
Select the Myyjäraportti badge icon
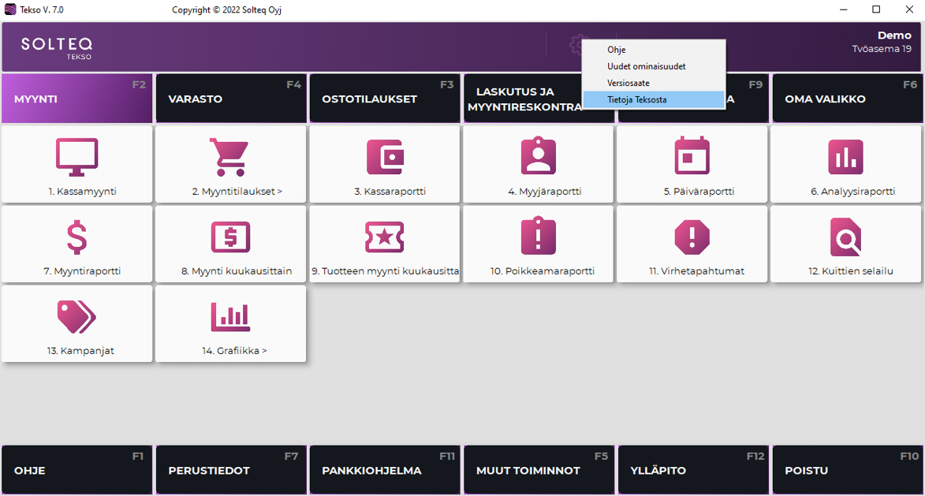(539, 157)
